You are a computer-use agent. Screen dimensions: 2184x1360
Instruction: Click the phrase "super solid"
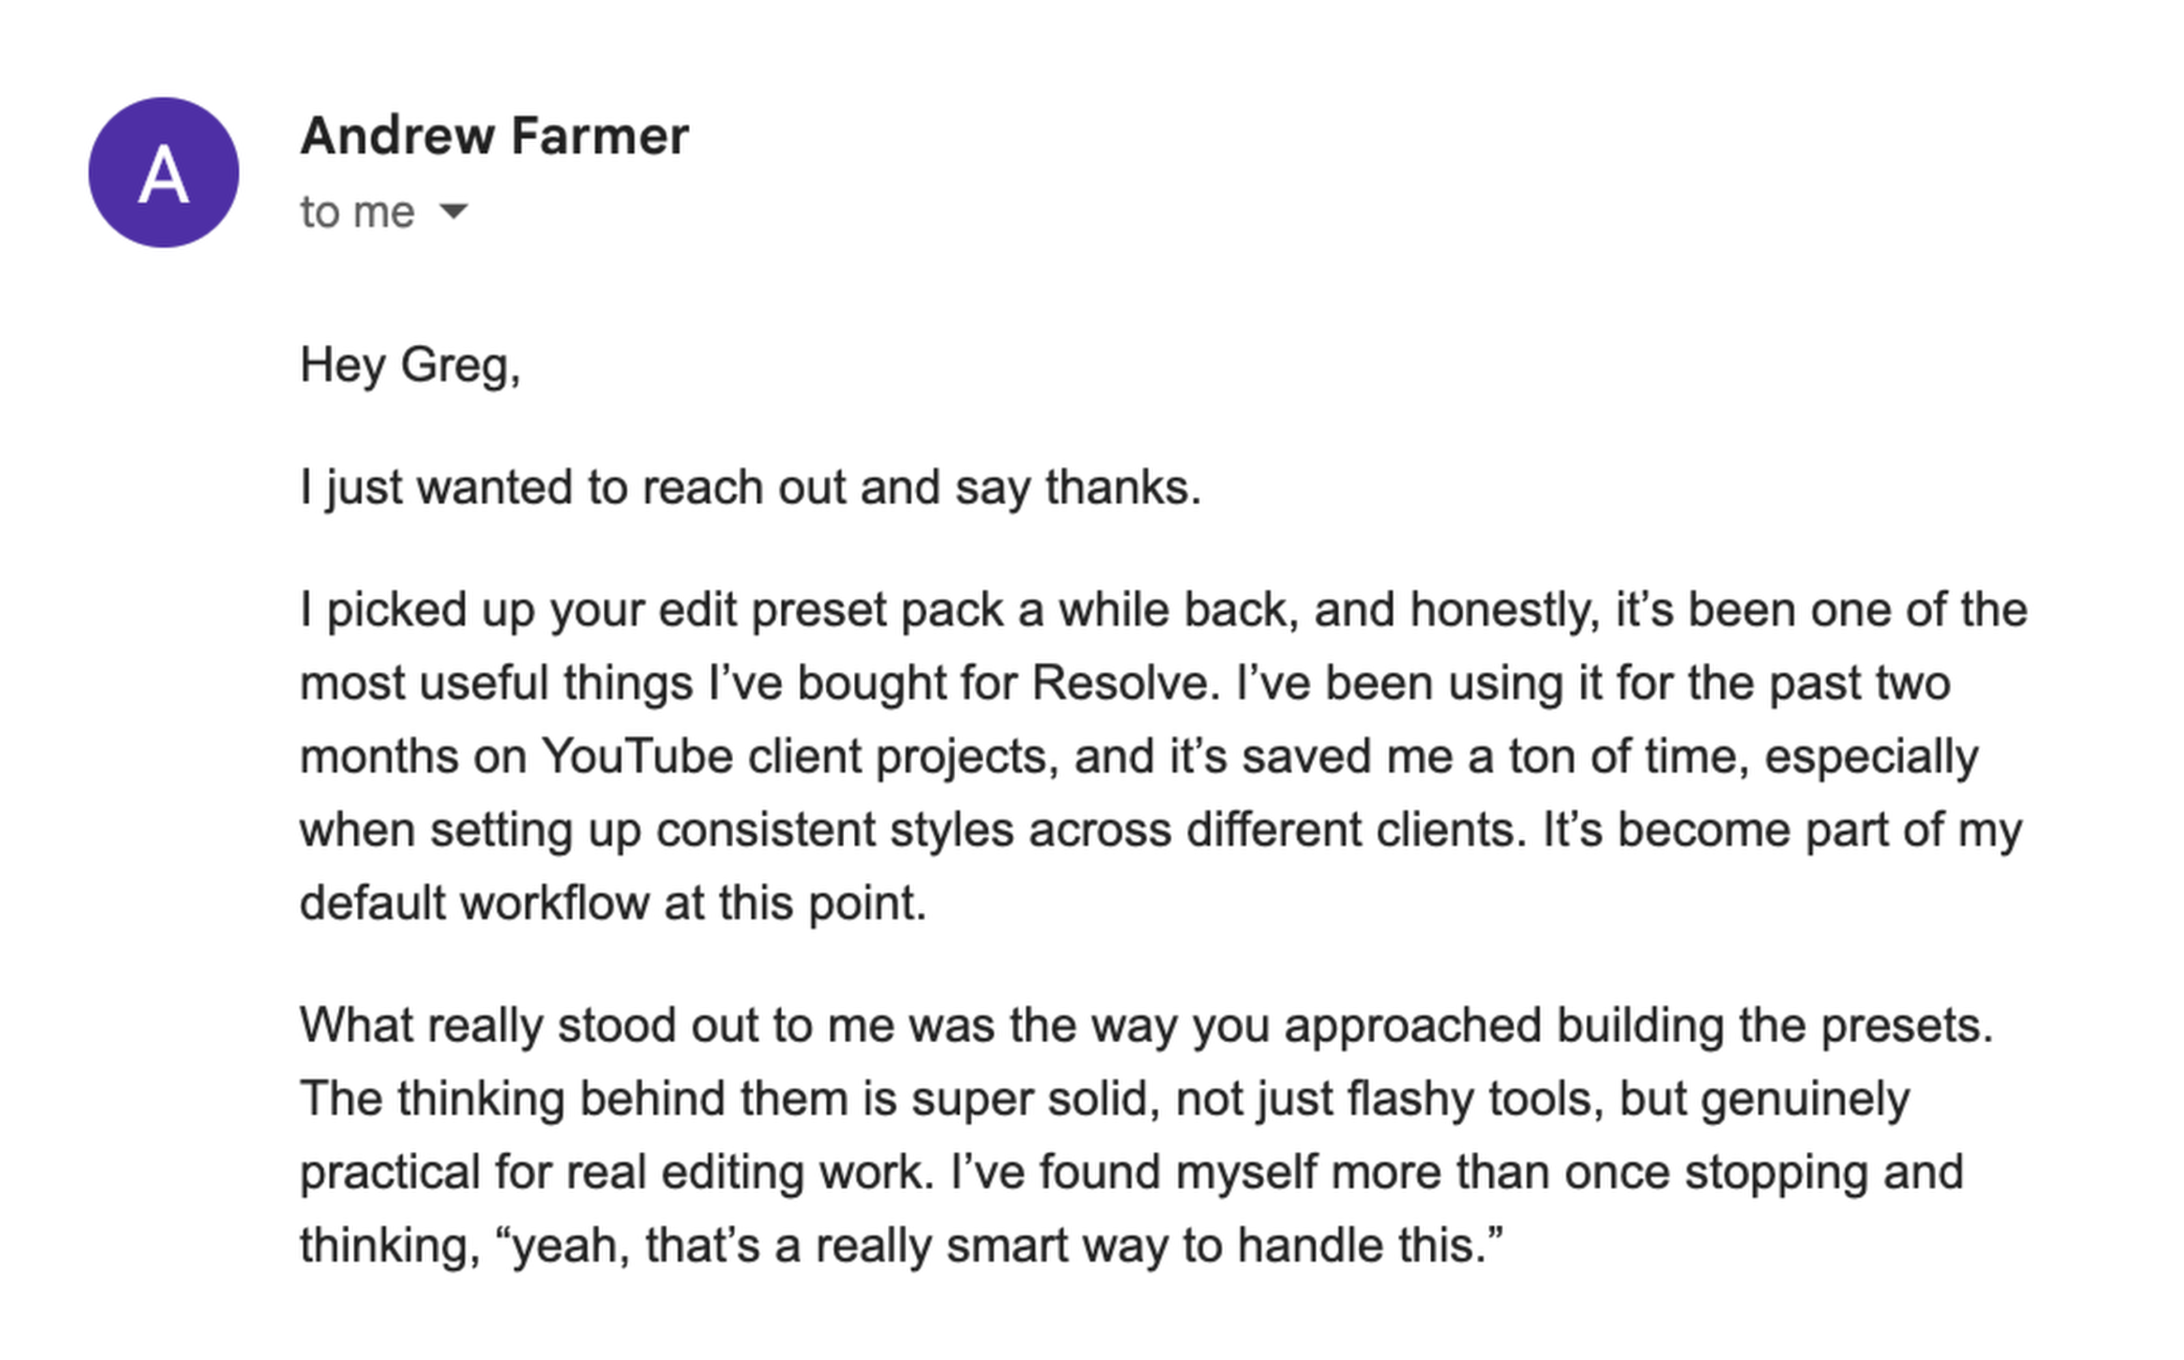click(x=1035, y=1099)
